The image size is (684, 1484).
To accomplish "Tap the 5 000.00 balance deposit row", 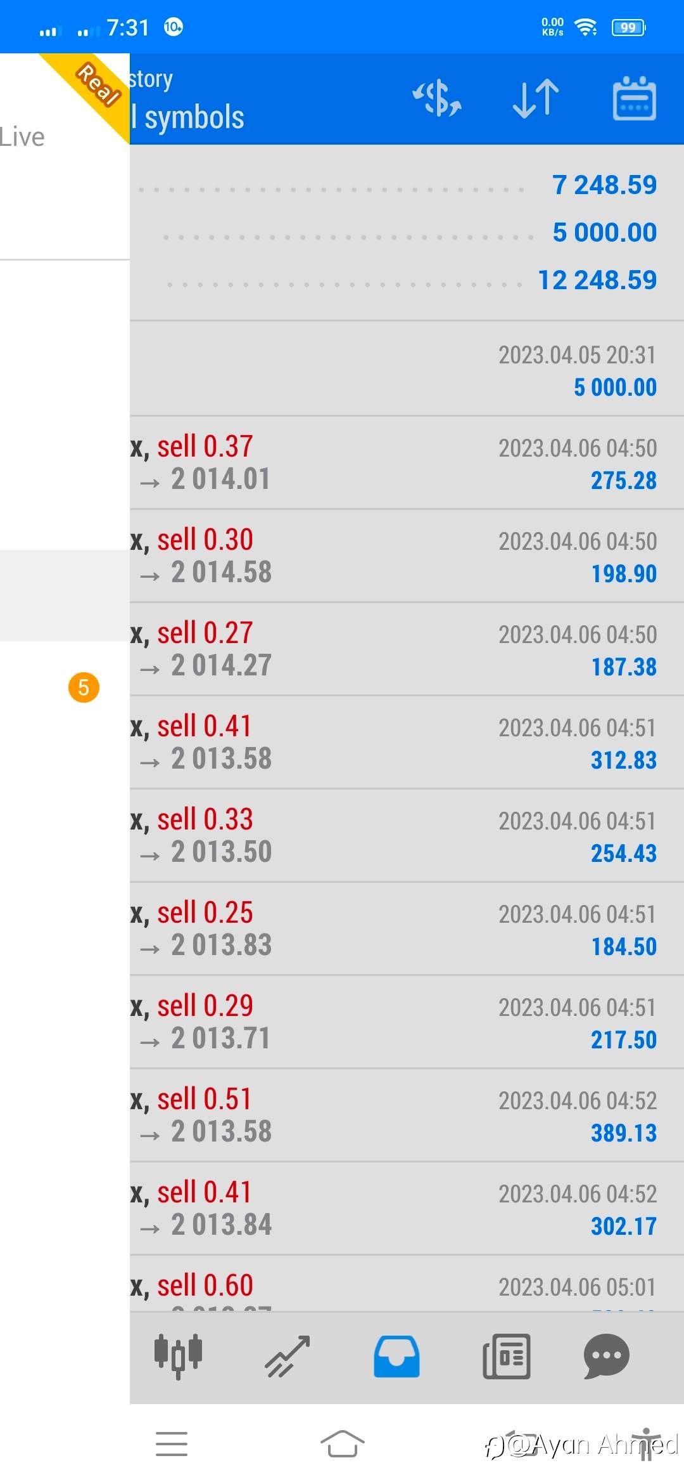I will pos(405,370).
